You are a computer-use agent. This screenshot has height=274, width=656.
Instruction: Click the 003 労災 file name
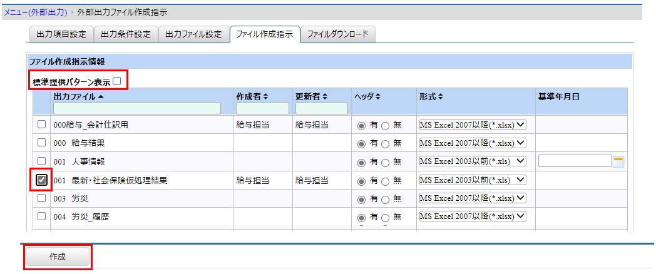click(x=71, y=199)
